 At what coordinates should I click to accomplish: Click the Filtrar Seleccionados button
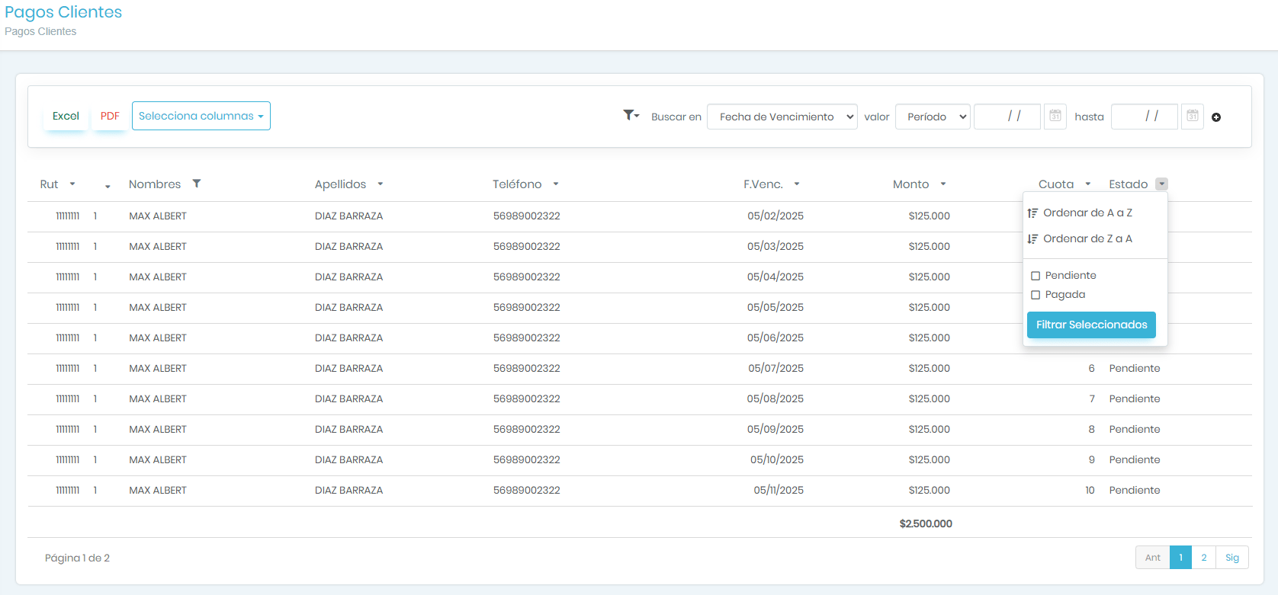click(x=1091, y=325)
